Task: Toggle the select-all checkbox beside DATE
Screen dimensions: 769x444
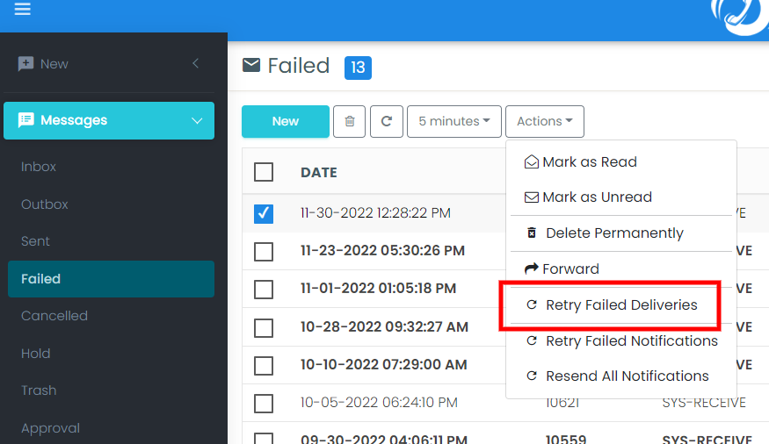Action: pos(264,172)
